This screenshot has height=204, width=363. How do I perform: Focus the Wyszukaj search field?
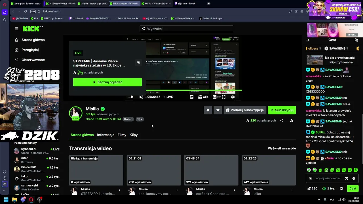pyautogui.click(x=186, y=29)
